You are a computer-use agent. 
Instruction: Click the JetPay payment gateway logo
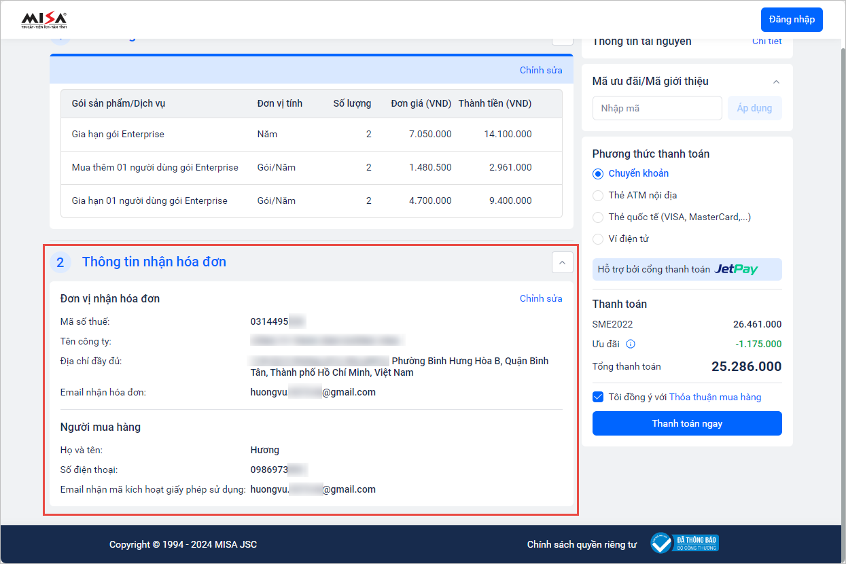736,270
